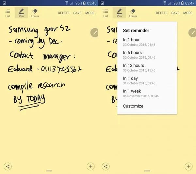The width and height of the screenshot is (196, 174).
Task: Tap the bottom drag handle in right screen
Action: (147, 171)
